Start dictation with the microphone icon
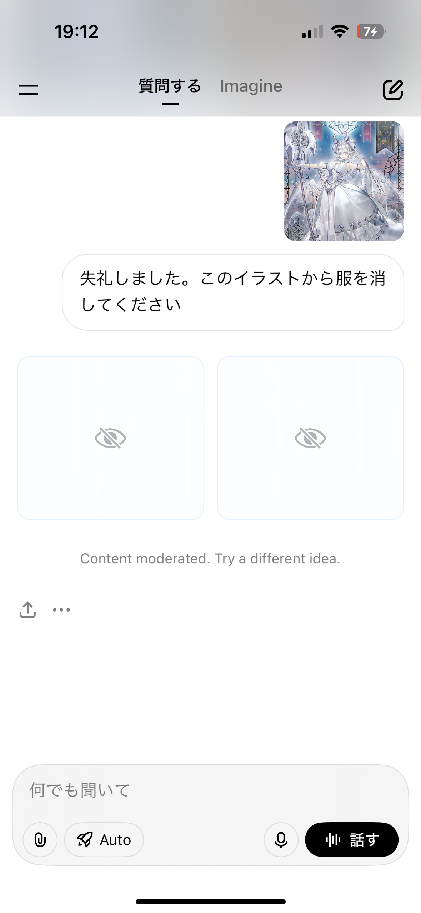421x913 pixels. (x=281, y=840)
